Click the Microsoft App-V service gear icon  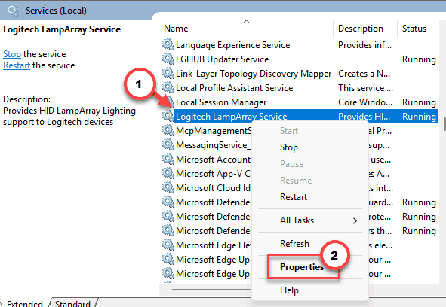[168, 173]
